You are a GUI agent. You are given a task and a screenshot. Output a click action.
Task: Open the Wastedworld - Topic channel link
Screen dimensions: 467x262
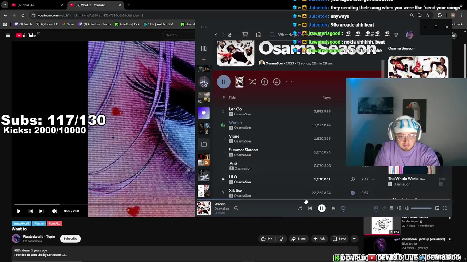[x=39, y=237]
